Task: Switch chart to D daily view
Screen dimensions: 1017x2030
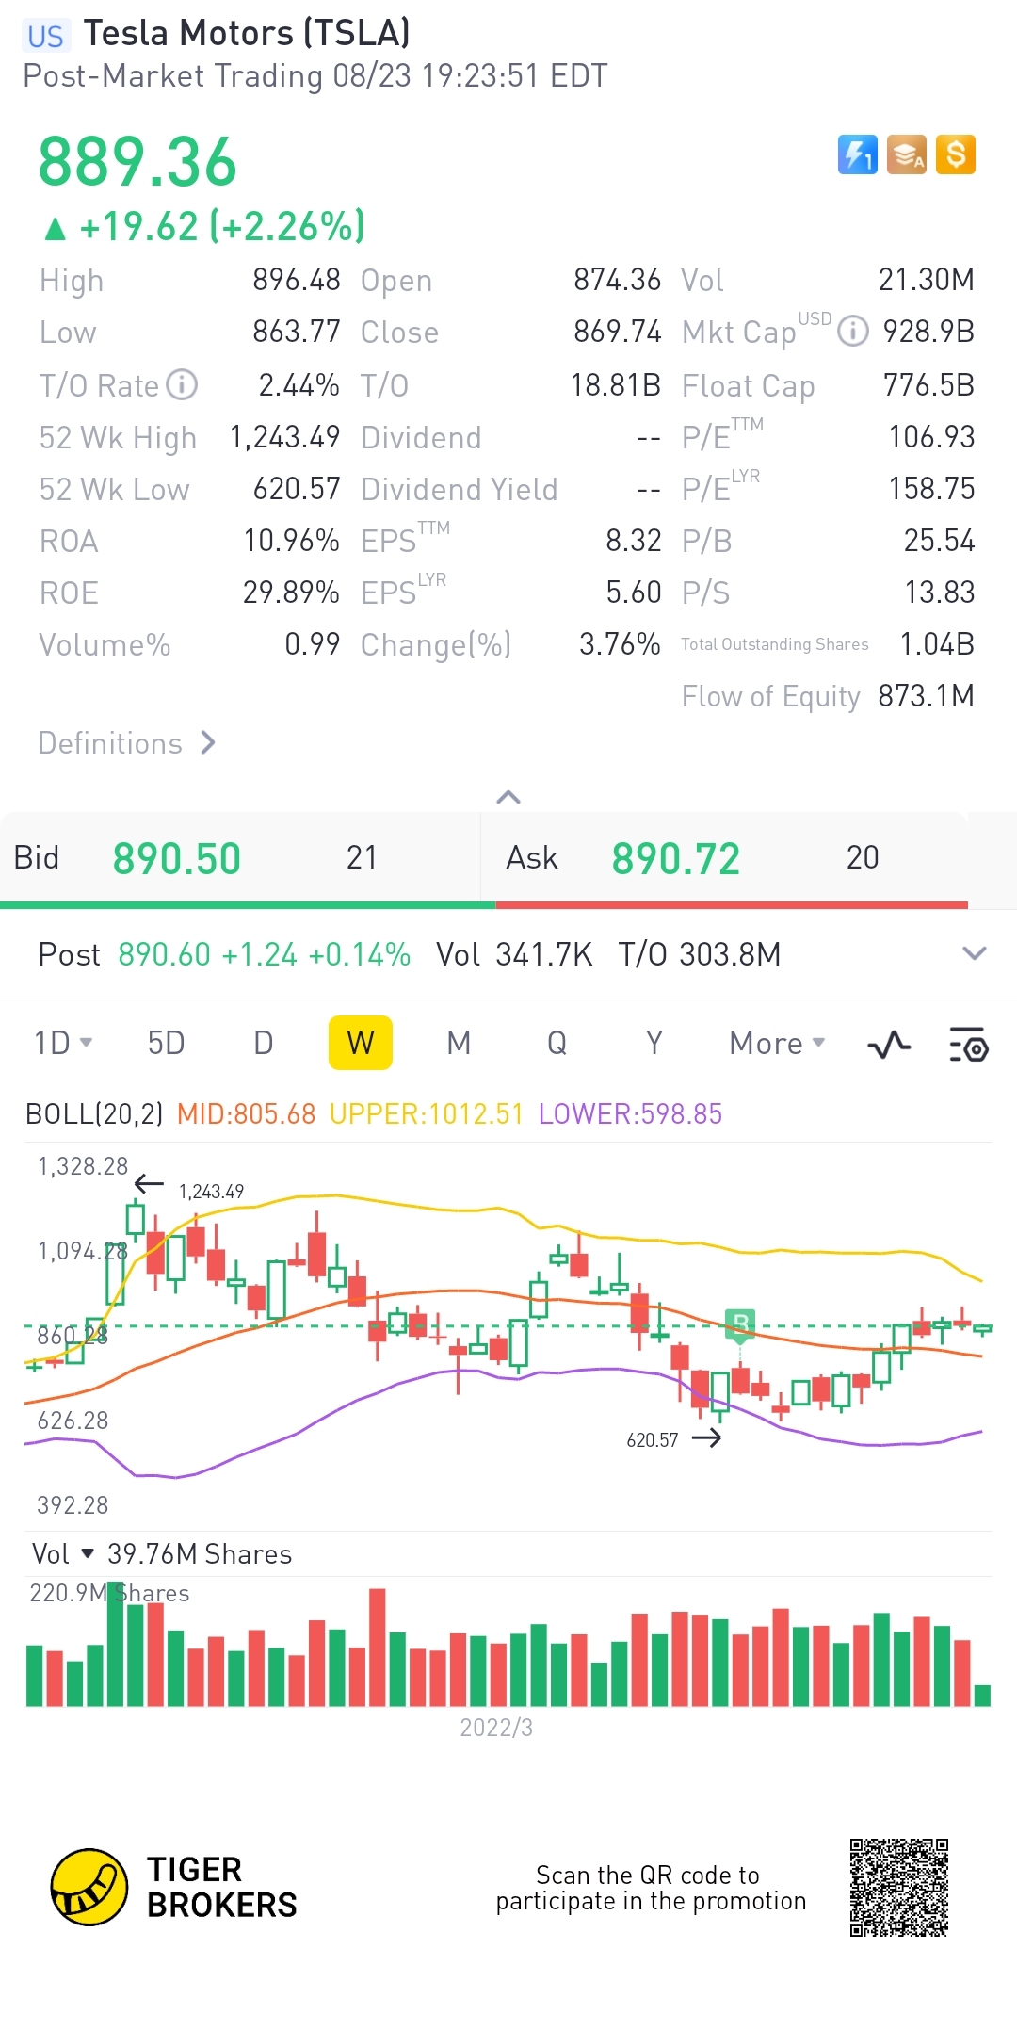Action: 264,1043
